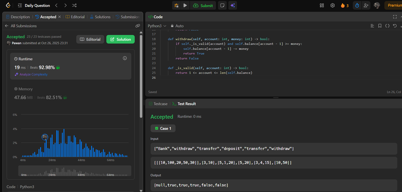Open the settings gear icon
The width and height of the screenshot is (402, 192).
(333, 5)
